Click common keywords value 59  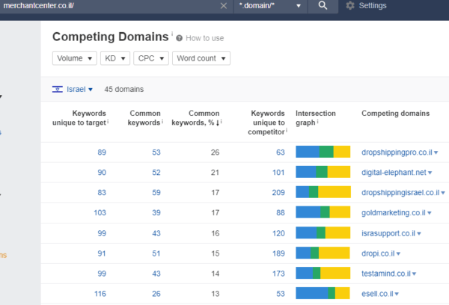coord(156,193)
